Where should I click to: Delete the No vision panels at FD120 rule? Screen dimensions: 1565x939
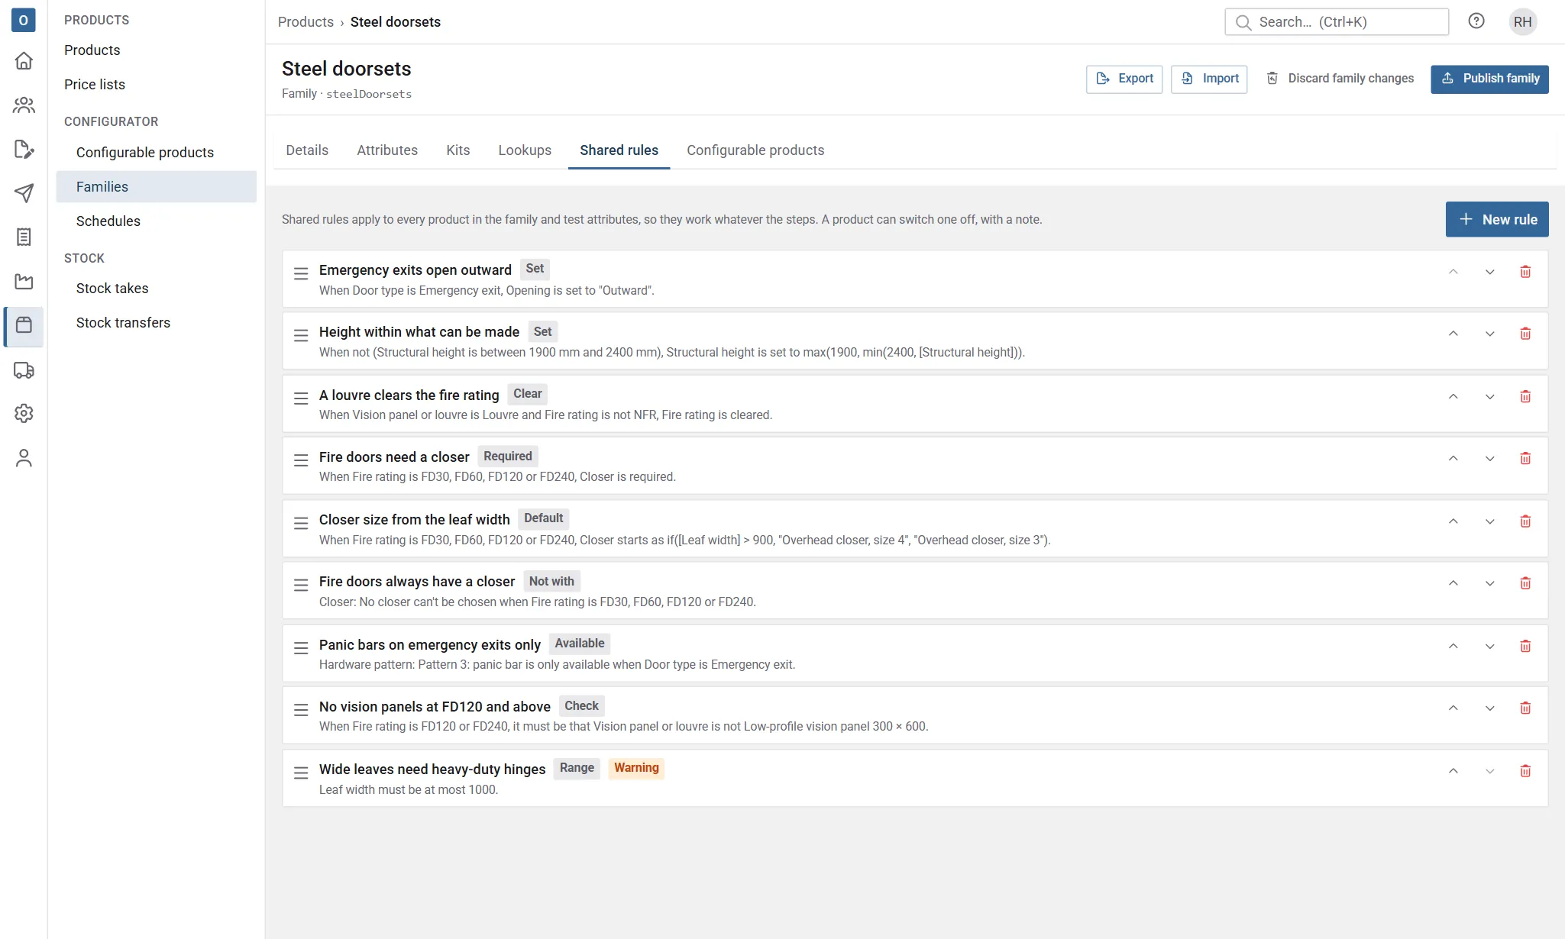[1525, 708]
